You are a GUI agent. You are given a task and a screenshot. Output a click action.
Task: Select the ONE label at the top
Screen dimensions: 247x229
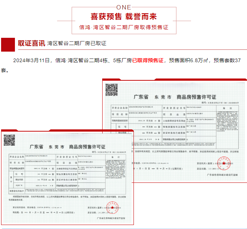point(123,7)
